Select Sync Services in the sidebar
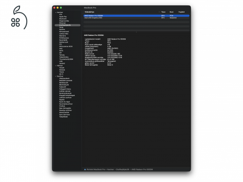This screenshot has width=243, height=182. click(x=65, y=115)
